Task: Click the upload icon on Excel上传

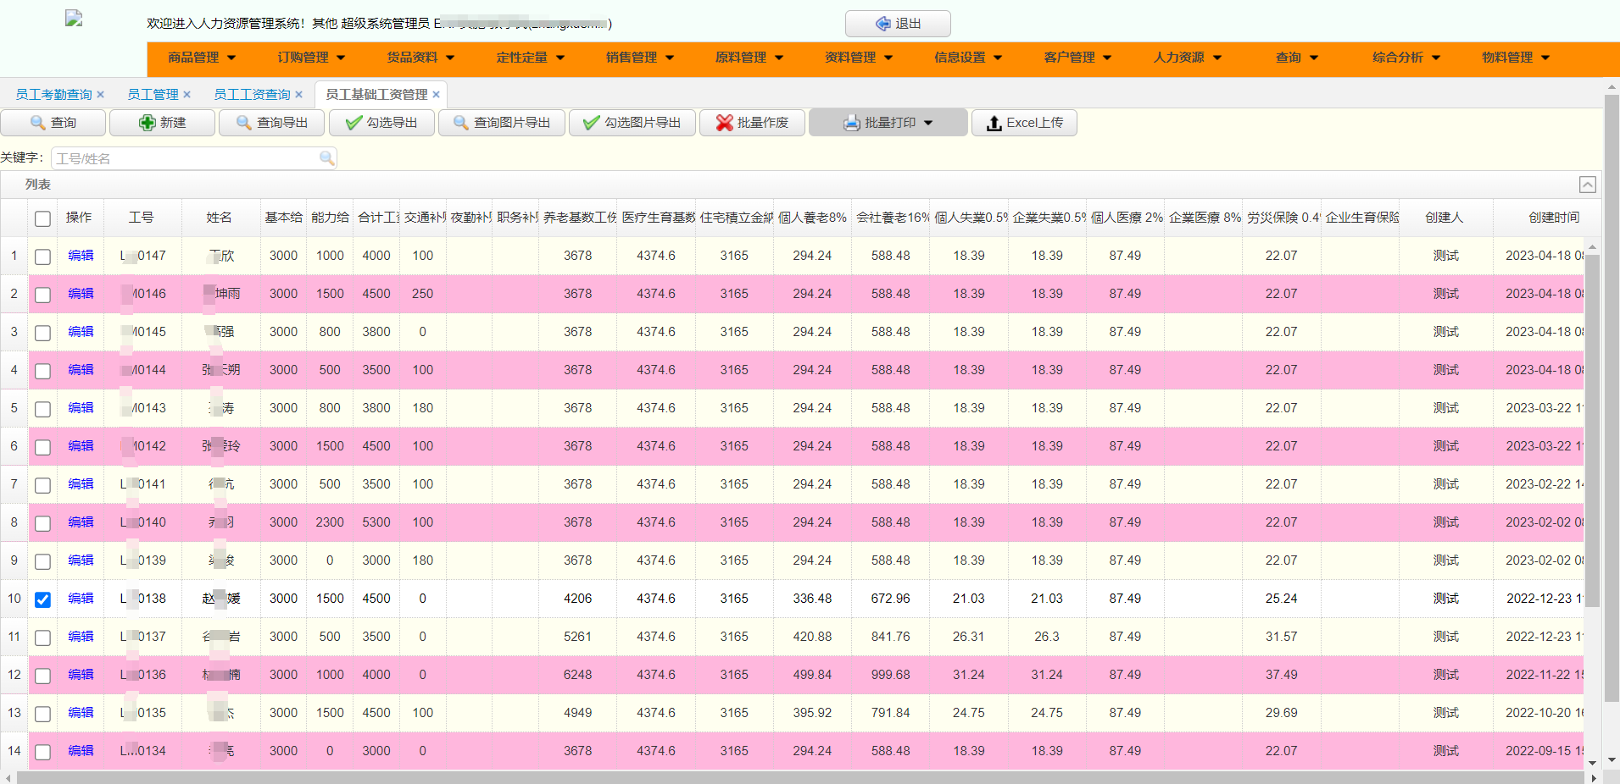Action: pos(994,124)
